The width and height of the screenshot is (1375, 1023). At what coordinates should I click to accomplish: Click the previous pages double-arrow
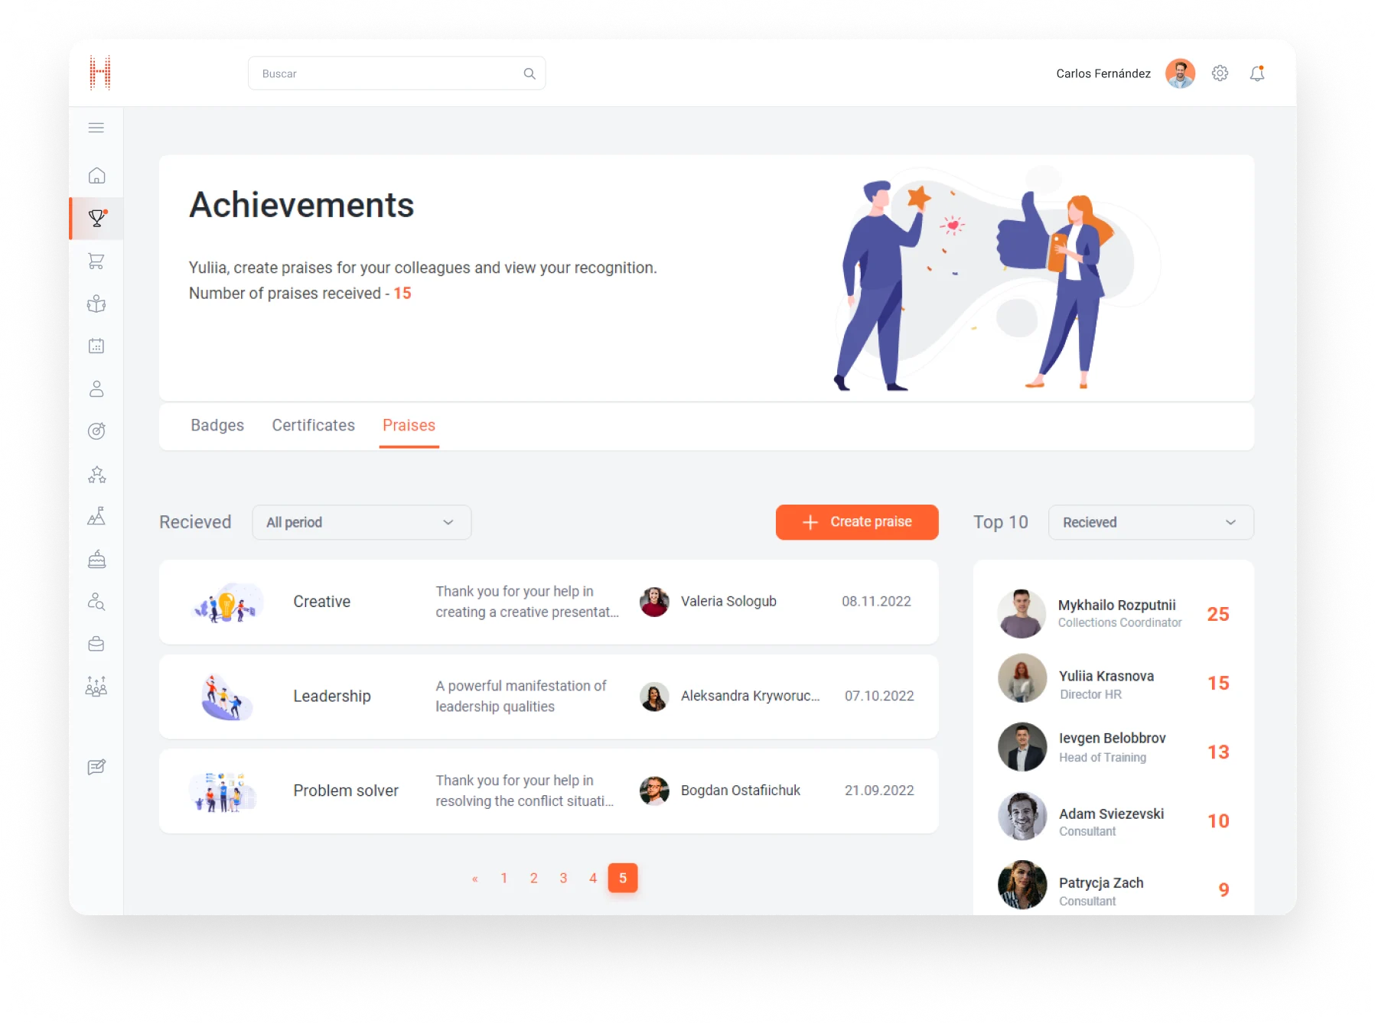(475, 878)
